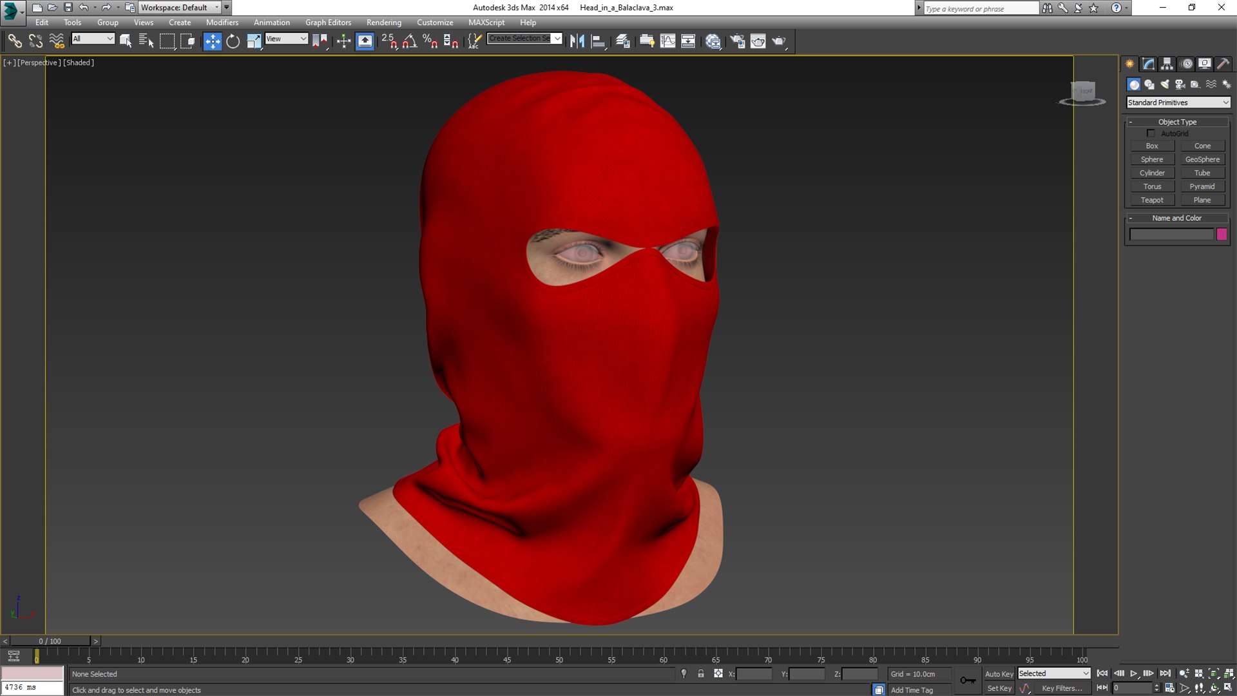Toggle Window/Crossing selection mode
Viewport: 1237px width, 696px height.
point(187,41)
